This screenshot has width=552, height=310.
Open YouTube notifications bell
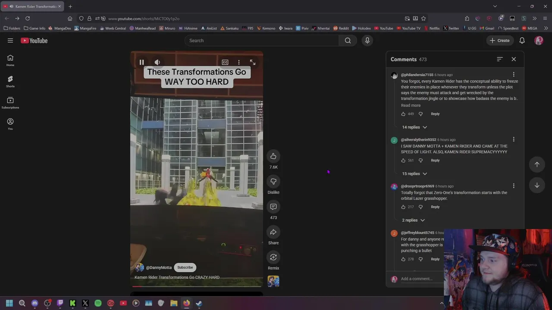tap(522, 40)
